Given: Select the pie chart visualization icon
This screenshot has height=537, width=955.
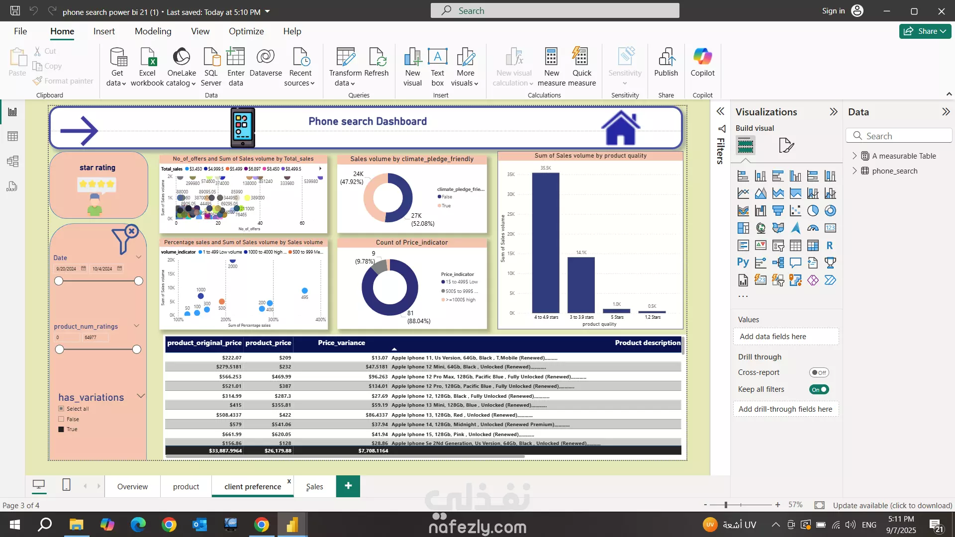Looking at the screenshot, I should [x=813, y=211].
